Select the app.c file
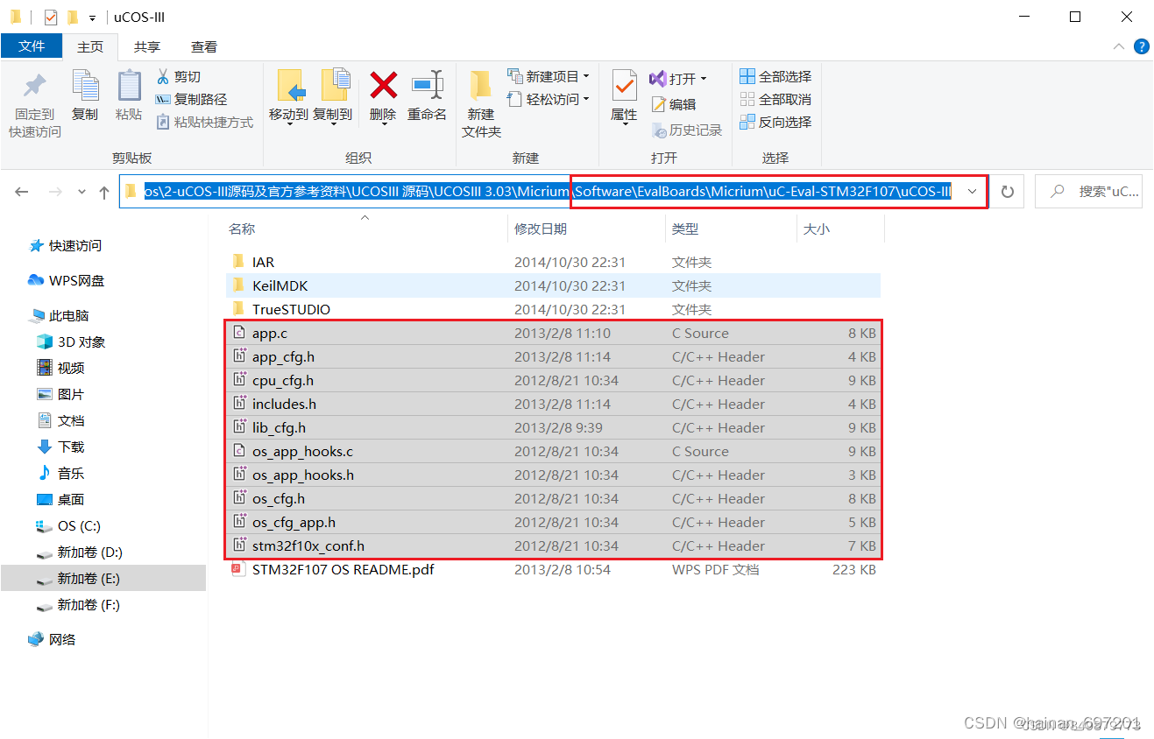Viewport: 1154px width, 739px height. (553, 333)
